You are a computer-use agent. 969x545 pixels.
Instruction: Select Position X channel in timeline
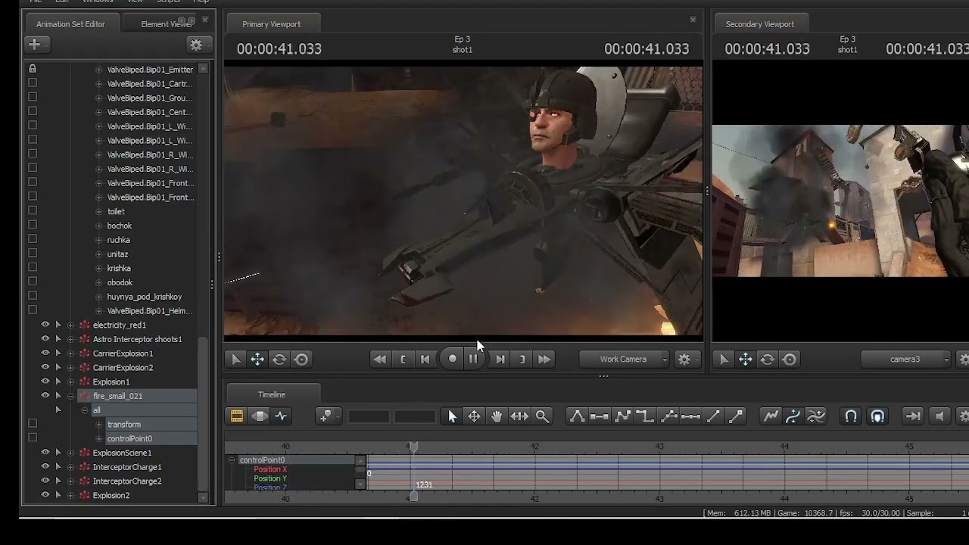tap(270, 469)
